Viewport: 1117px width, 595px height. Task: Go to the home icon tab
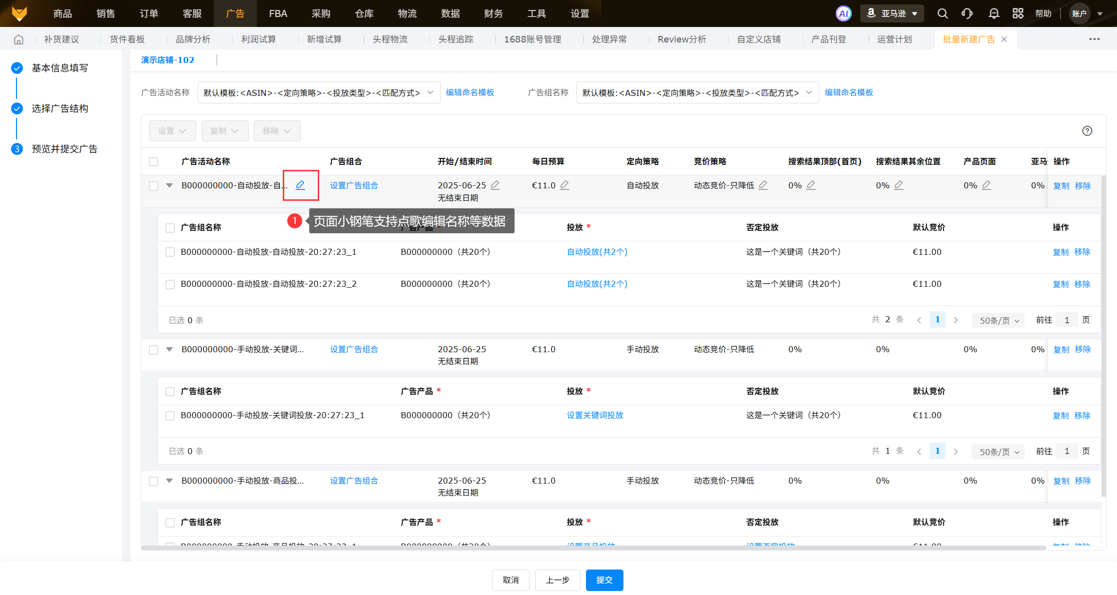[x=18, y=39]
